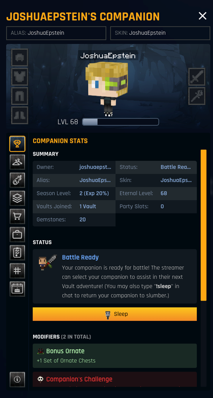Open the clothes hanger skins tab

coord(17,162)
